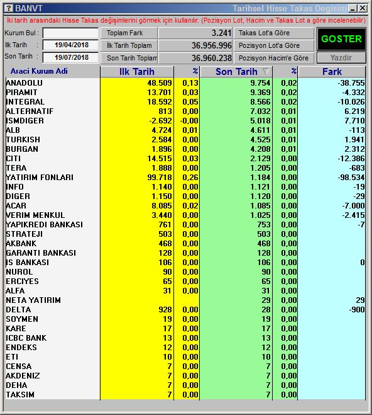The height and width of the screenshot is (415, 372).
Task: Click Fark value -98.534
Action: 351,178
